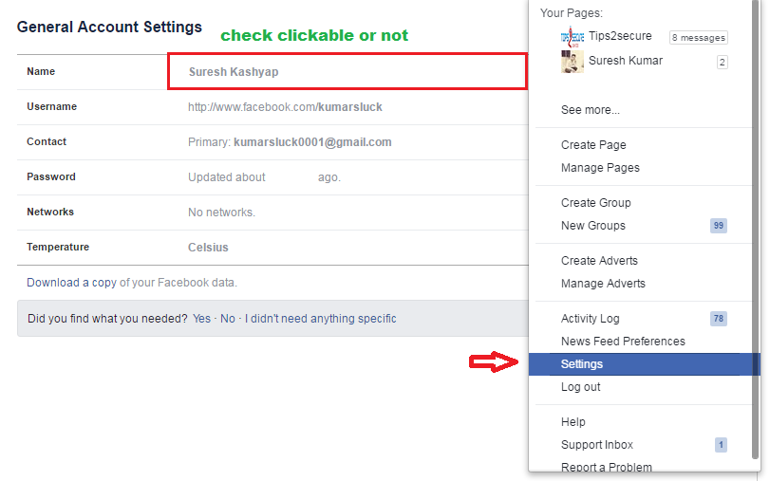Choose Log out from the menu
The width and height of the screenshot is (770, 481).
(x=580, y=387)
